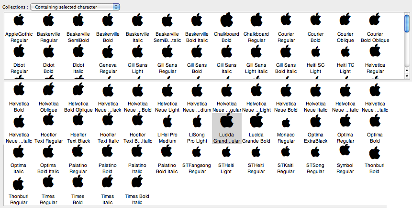Screen dimensions: 412x208
Task: Choose the Palatino Regular glyph
Action: (x=78, y=151)
